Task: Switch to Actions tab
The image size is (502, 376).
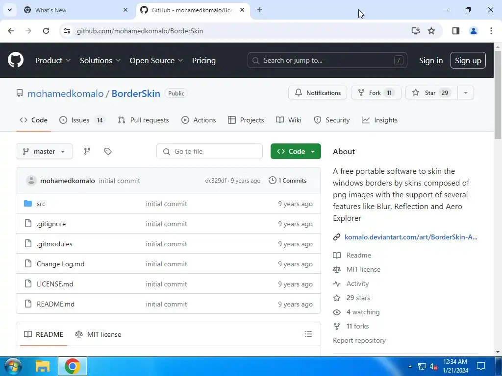Action: 199,120
